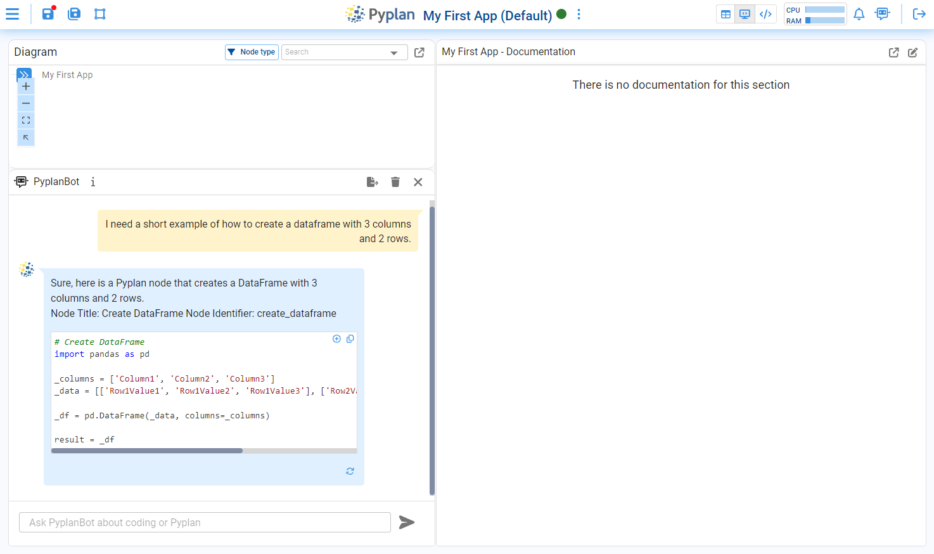This screenshot has width=934, height=554.
Task: Expand the diagram side panel chevrons
Action: pyautogui.click(x=24, y=74)
